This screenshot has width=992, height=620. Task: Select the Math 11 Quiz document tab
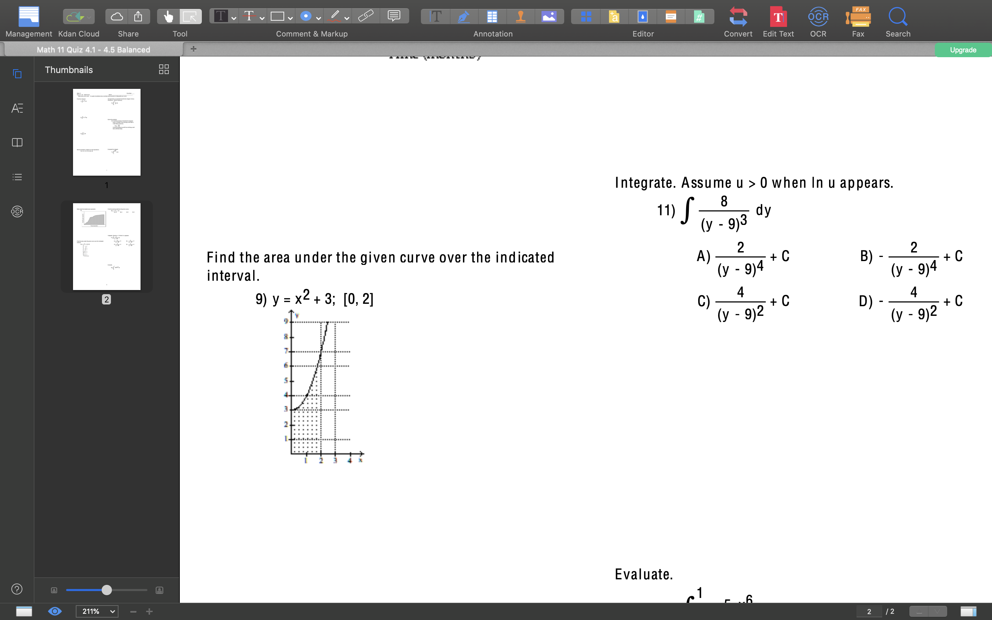(x=93, y=50)
